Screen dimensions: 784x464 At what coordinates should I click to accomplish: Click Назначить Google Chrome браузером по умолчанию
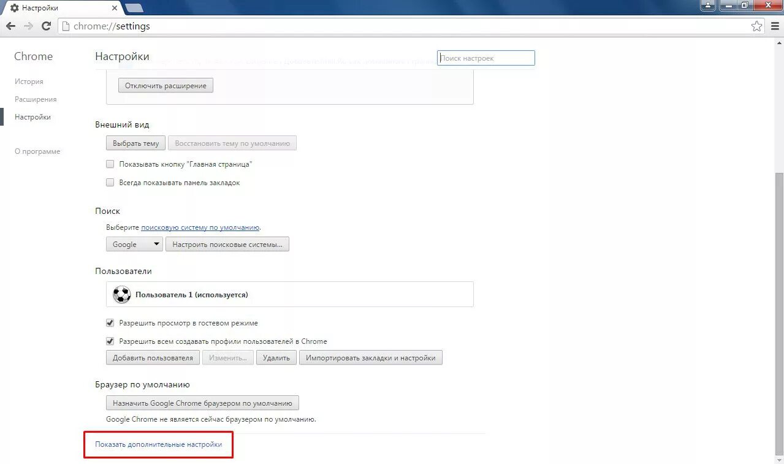pos(202,403)
